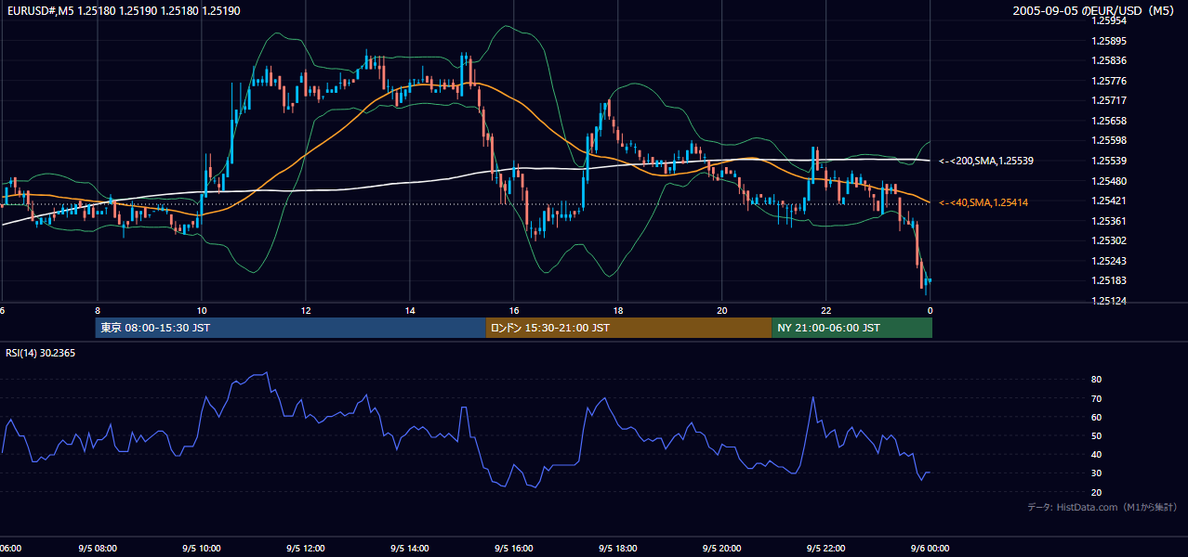1188x557 pixels.
Task: Click the 9/5 16:00 time axis label
Action: pos(514,549)
